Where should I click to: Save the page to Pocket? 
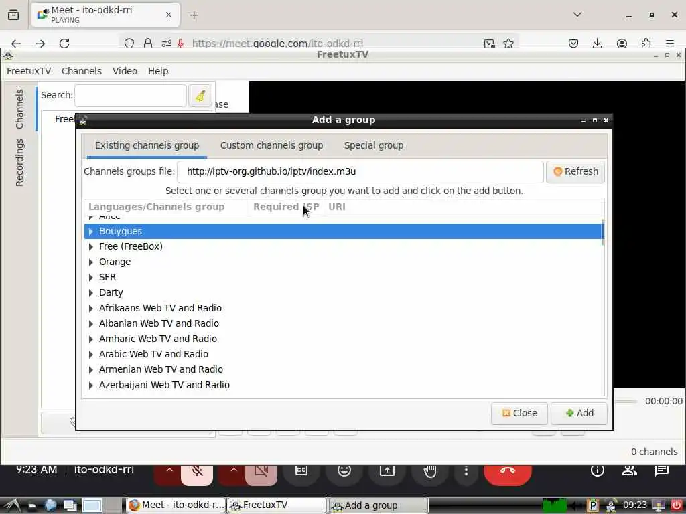[x=573, y=44]
